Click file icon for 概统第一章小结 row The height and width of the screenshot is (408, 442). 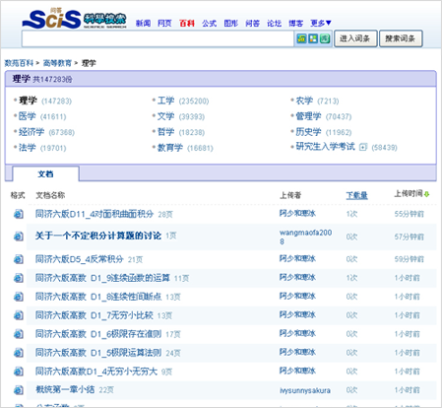tap(19, 390)
